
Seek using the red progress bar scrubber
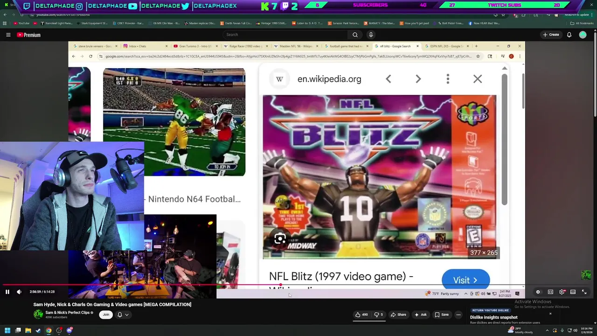click(x=280, y=285)
